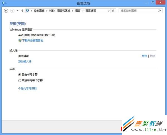The height and width of the screenshot is (135, 167).
Task: Close the 语言选项 window
Action: (161, 3)
